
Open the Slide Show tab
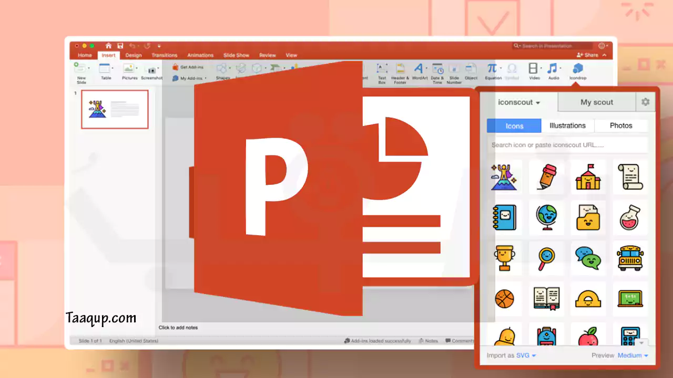[236, 55]
